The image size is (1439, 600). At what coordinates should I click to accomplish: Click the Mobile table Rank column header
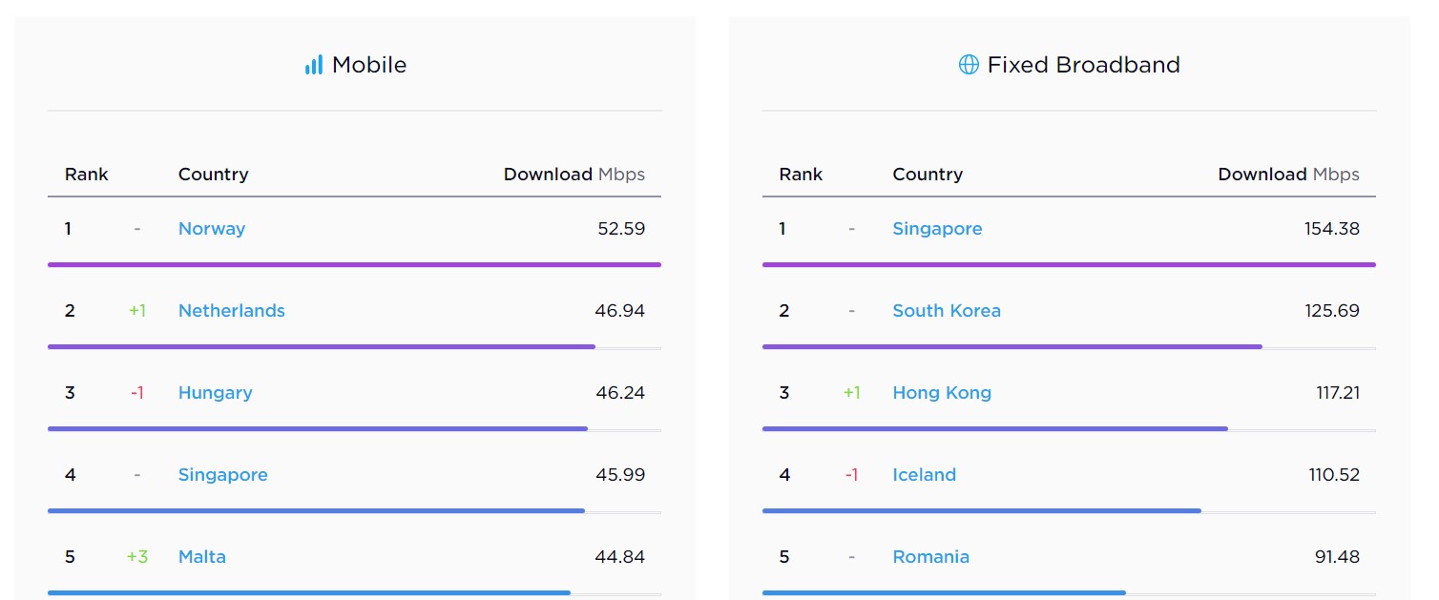[87, 175]
